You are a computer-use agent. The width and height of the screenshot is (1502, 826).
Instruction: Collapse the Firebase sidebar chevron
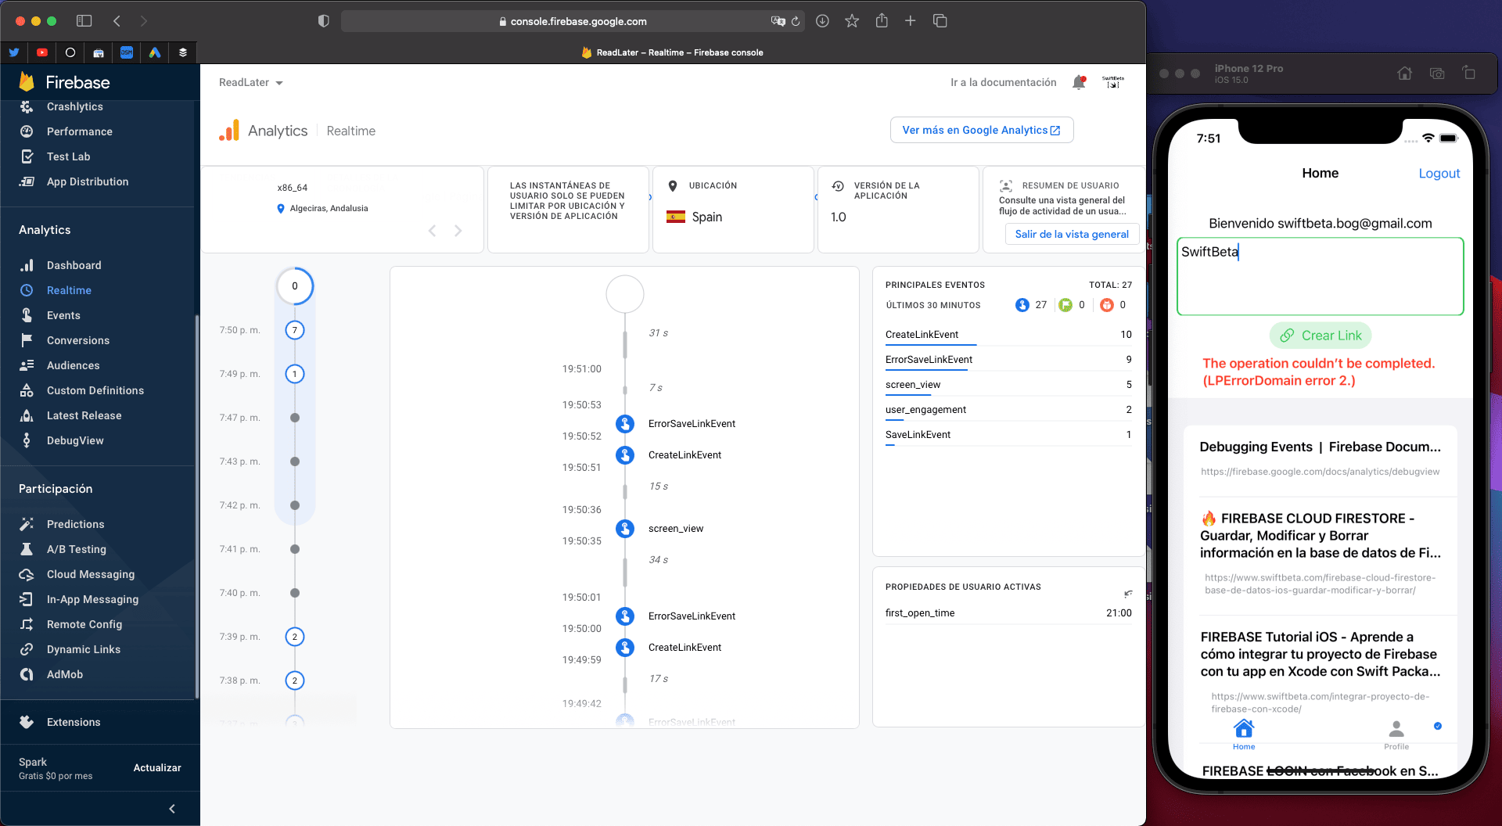(x=172, y=809)
